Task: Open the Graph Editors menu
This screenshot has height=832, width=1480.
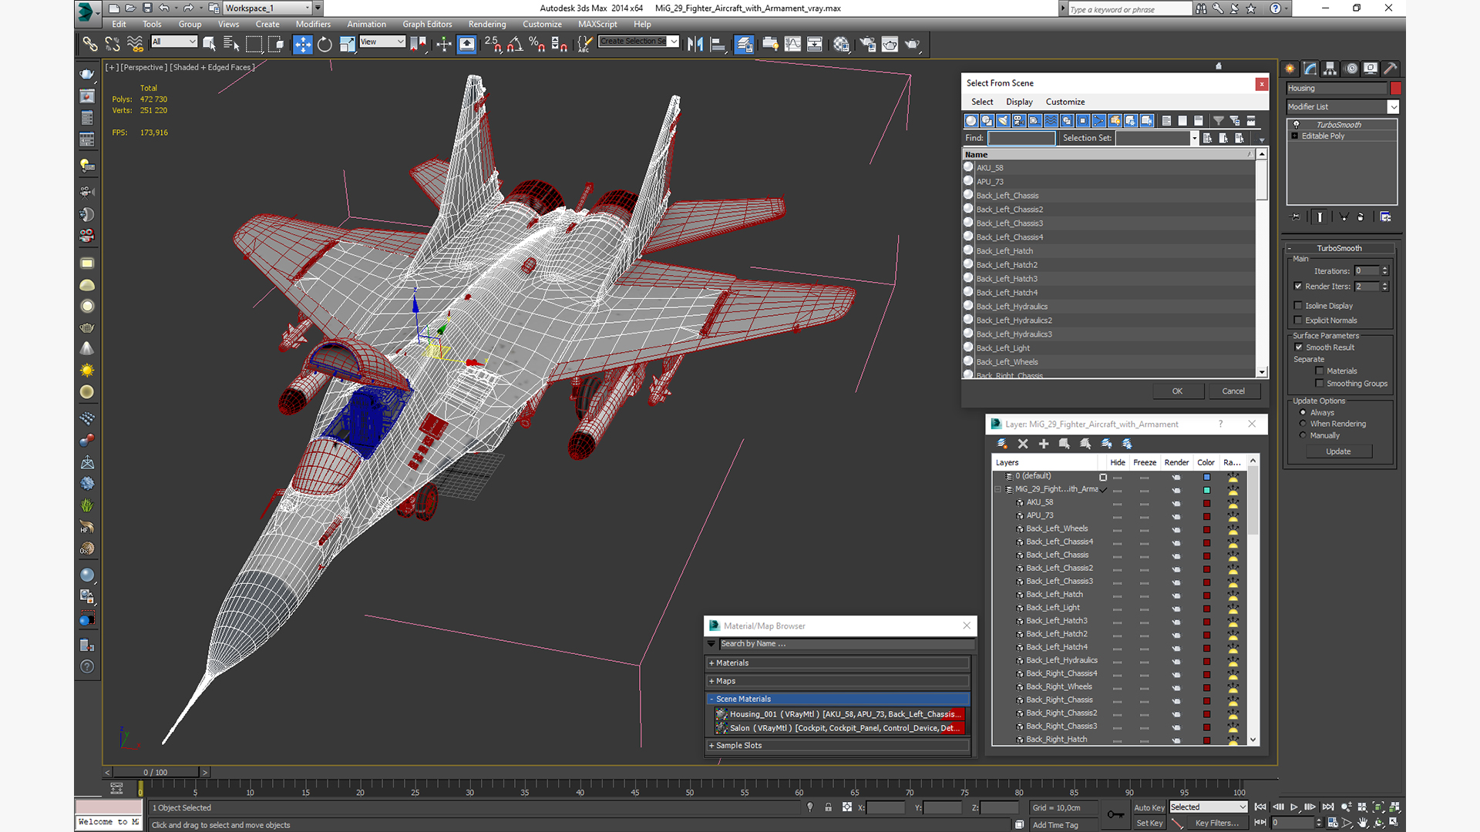Action: (x=427, y=25)
